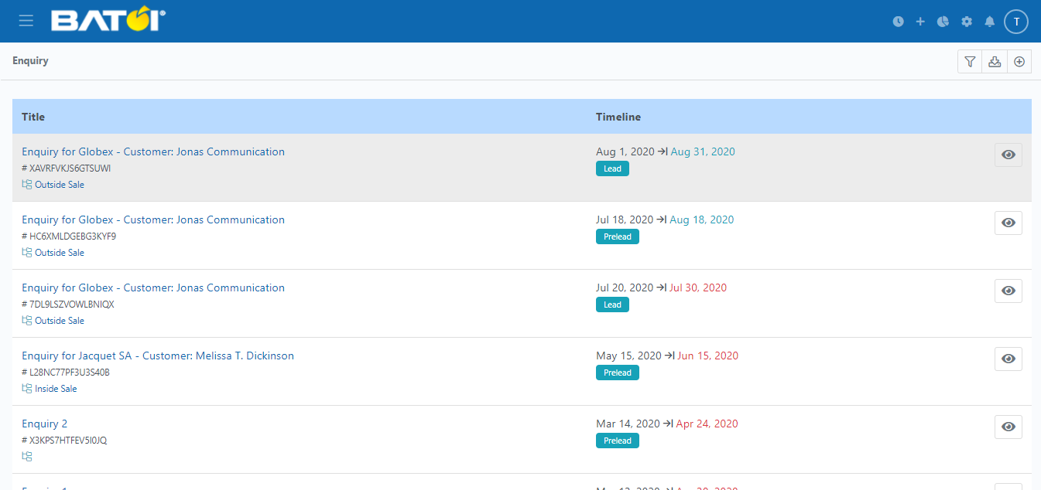Click the export download icon

coord(995,62)
